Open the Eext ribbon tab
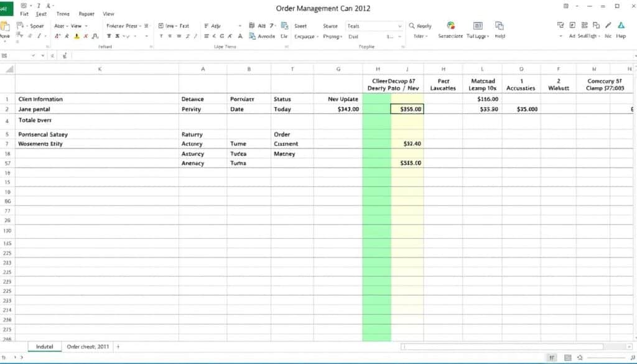This screenshot has height=364, width=637. point(41,14)
